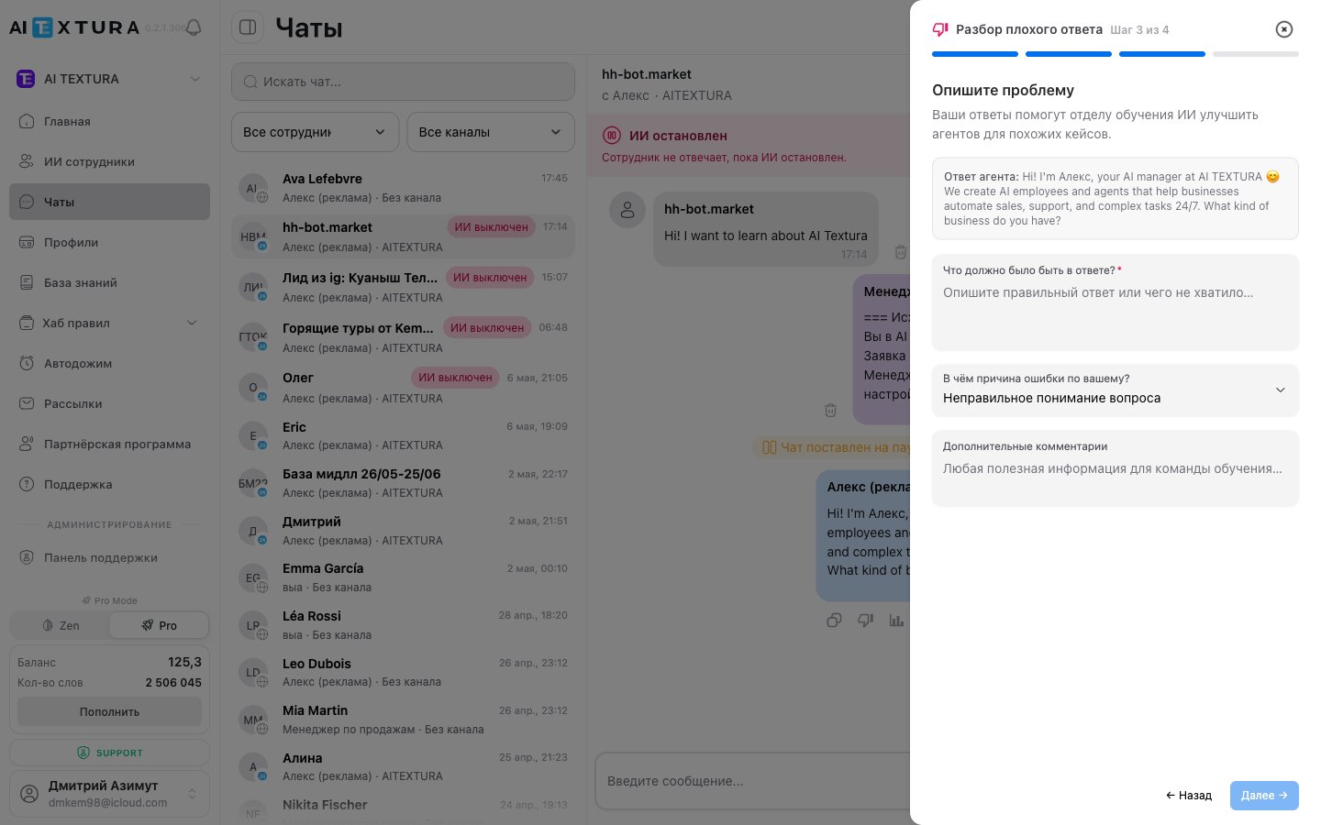Screen dimensions: 1321x825
Task: Open the Олег chat
Action: (403, 388)
